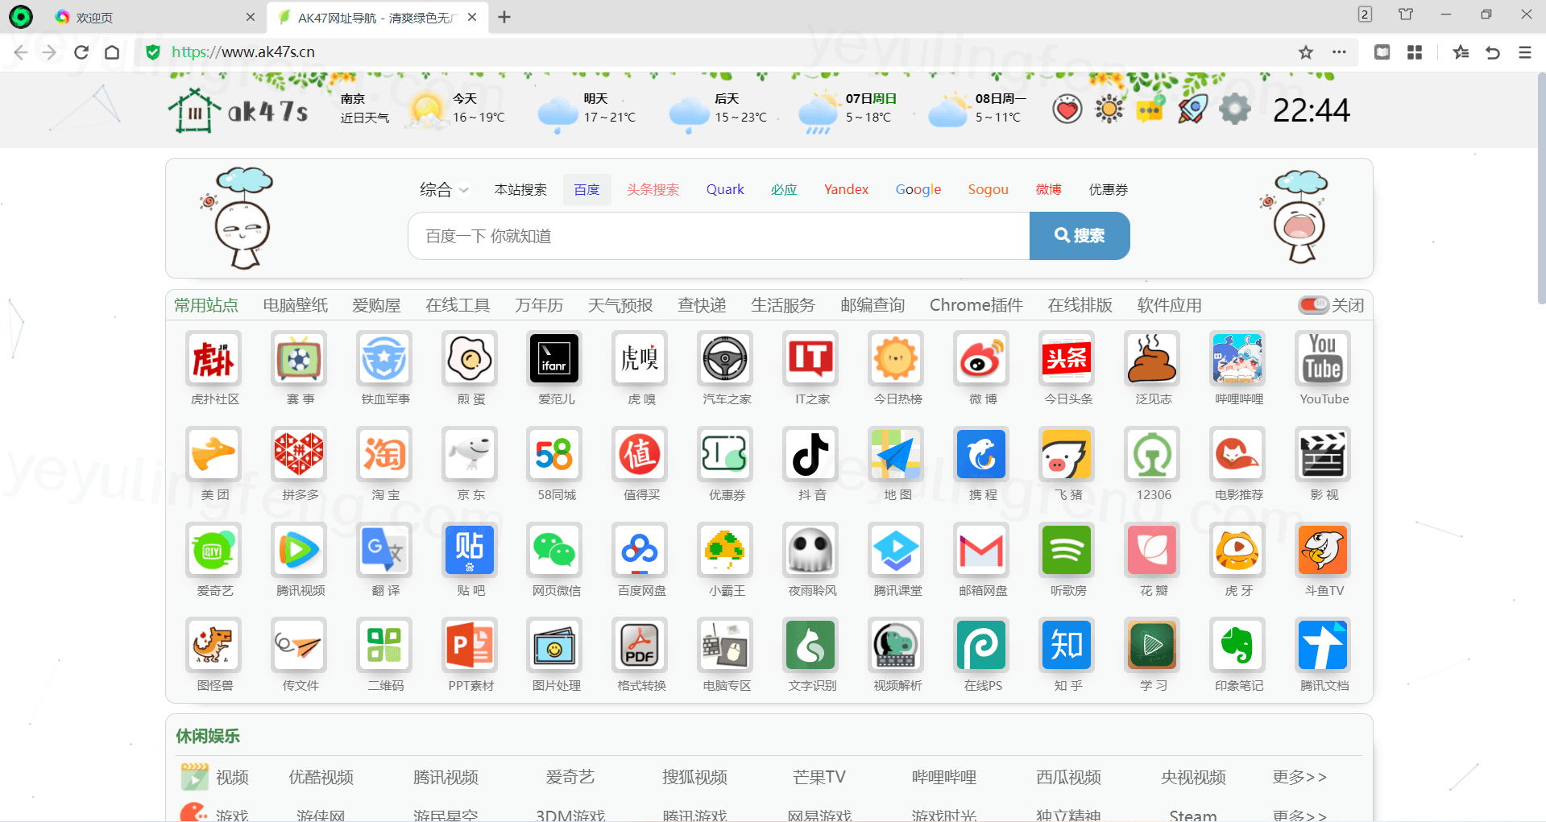Select the 软件应用 tab
Image resolution: width=1546 pixels, height=822 pixels.
1169,305
